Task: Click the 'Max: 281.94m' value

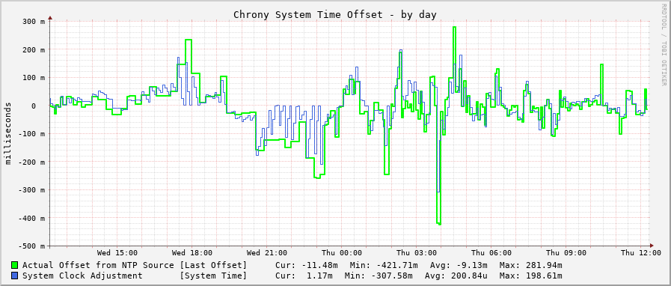Action: click(530, 266)
